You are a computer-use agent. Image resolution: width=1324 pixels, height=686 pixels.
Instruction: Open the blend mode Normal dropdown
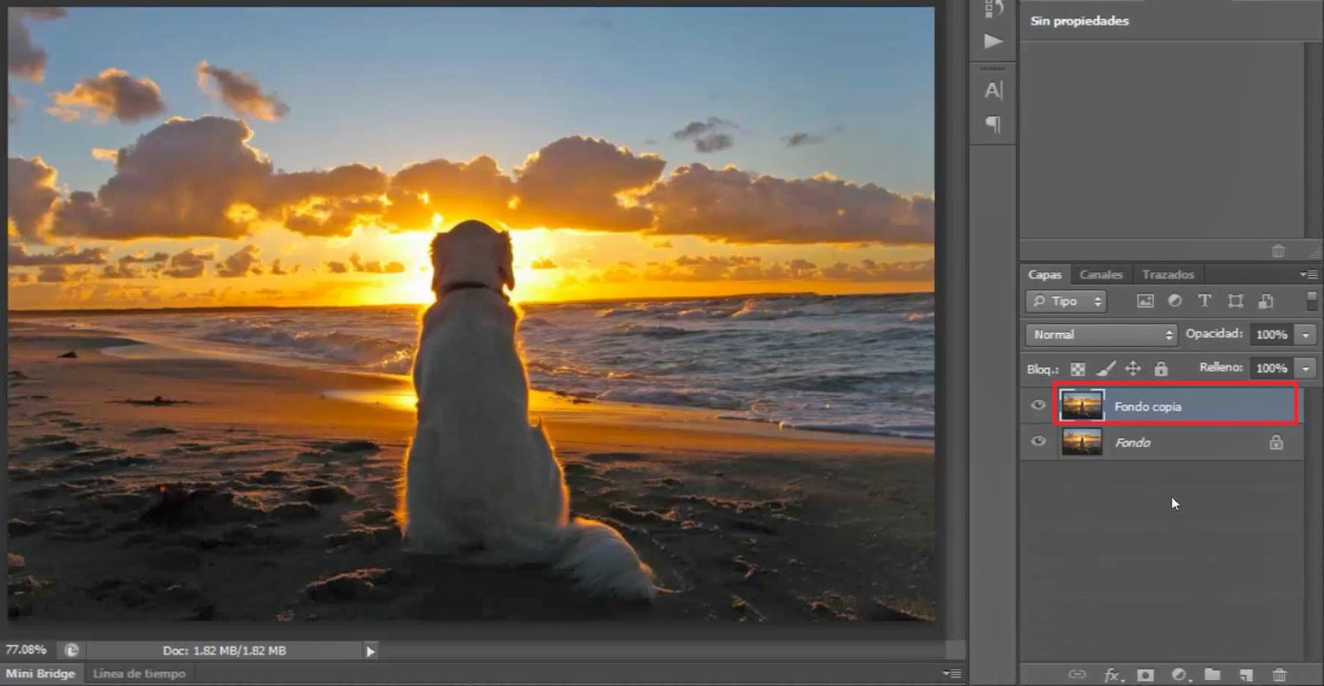coord(1101,335)
